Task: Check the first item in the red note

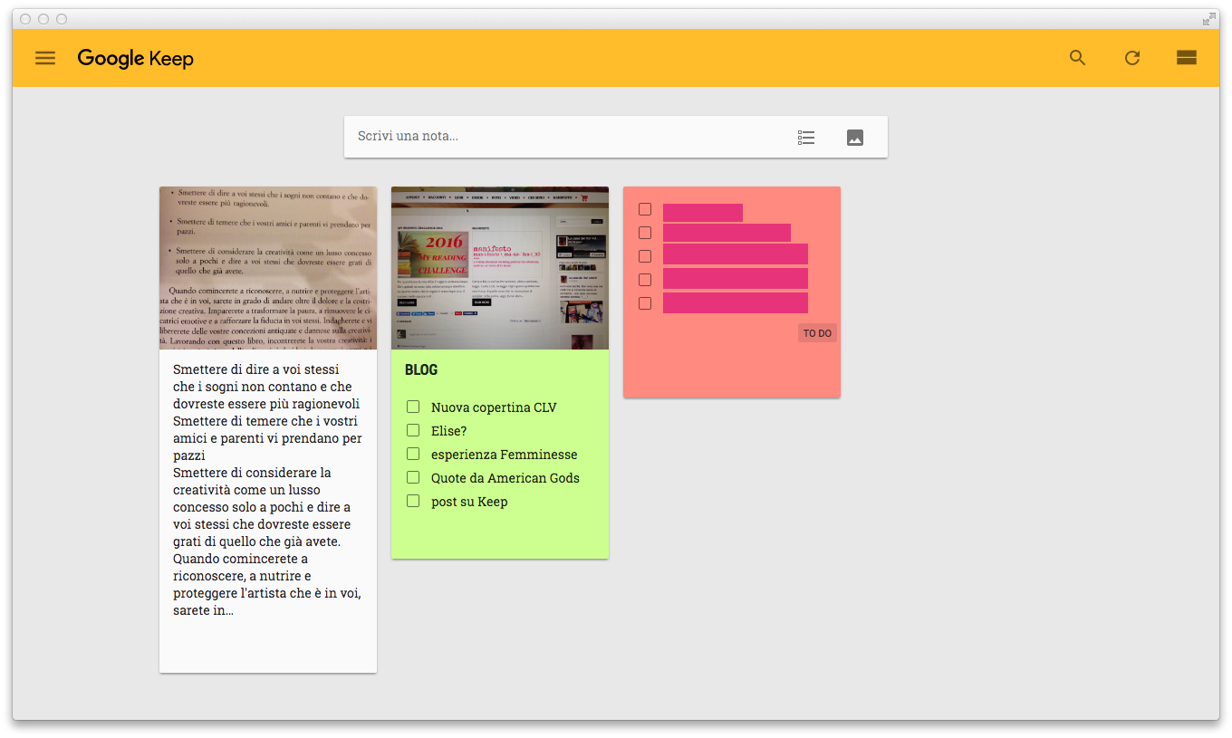Action: tap(645, 209)
